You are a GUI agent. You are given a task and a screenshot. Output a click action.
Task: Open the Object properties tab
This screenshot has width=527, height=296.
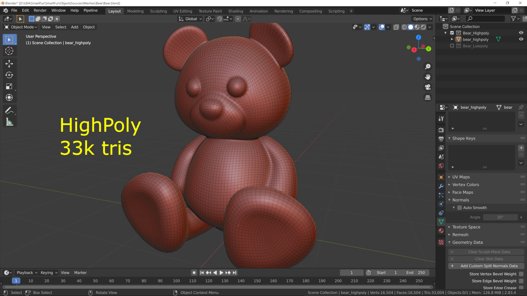point(441,177)
